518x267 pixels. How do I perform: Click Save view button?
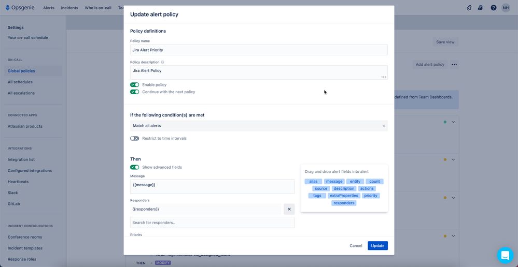pos(445,42)
